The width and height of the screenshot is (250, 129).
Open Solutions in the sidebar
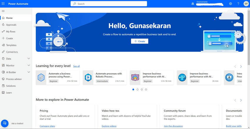click(x=16, y=86)
